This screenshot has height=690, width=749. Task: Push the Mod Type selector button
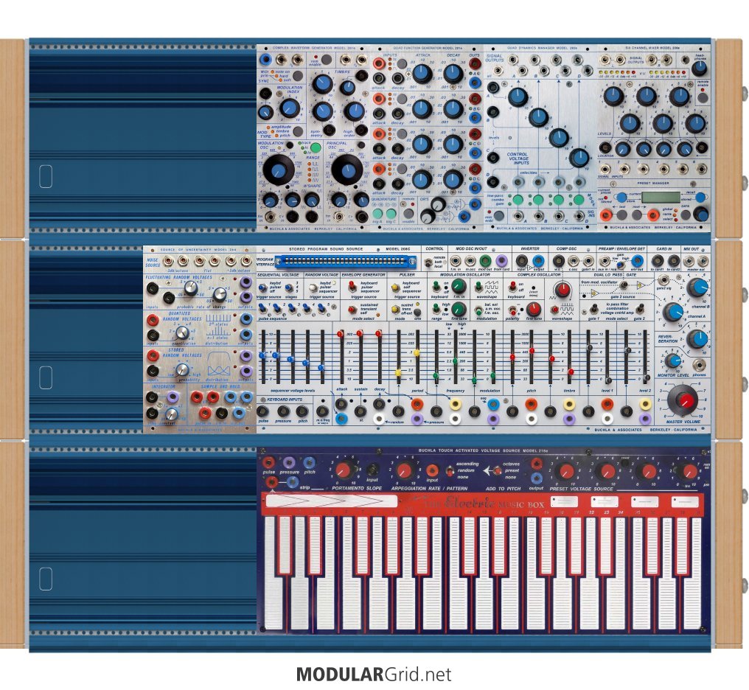[298, 130]
